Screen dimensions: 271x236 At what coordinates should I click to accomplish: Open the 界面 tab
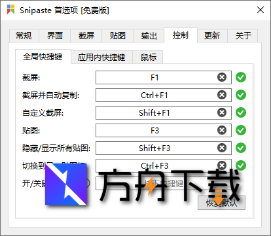[x=55, y=35]
